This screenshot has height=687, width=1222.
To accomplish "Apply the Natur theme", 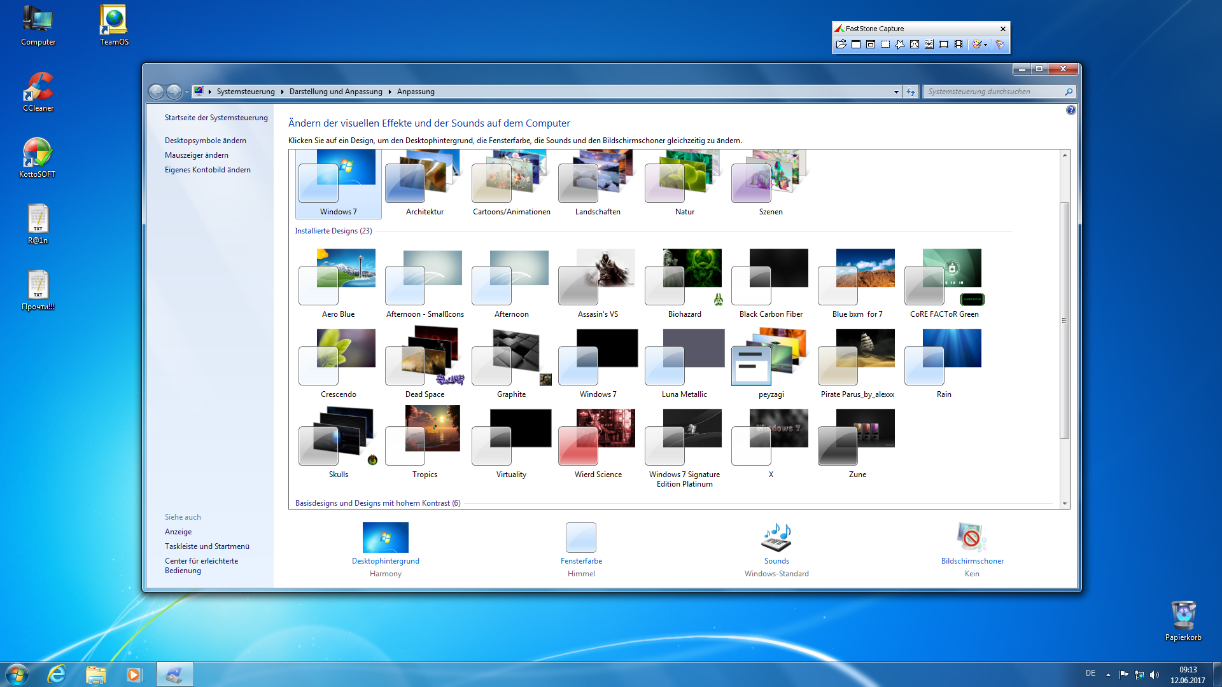I will [684, 184].
